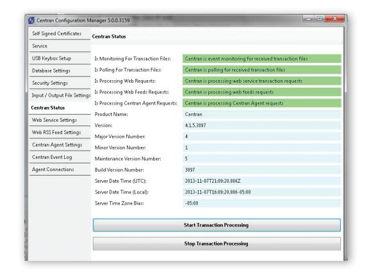Click the Version value 4.1.5.3097
Image resolution: width=369 pixels, height=275 pixels.
pos(261,126)
